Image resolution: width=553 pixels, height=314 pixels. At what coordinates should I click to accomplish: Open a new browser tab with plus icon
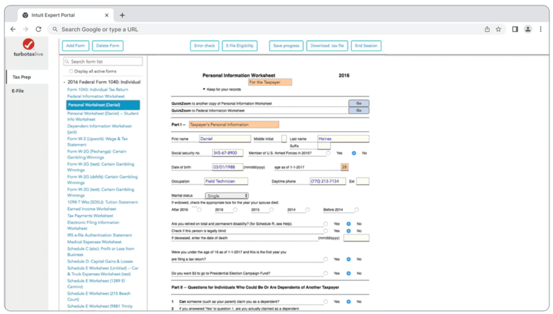122,15
